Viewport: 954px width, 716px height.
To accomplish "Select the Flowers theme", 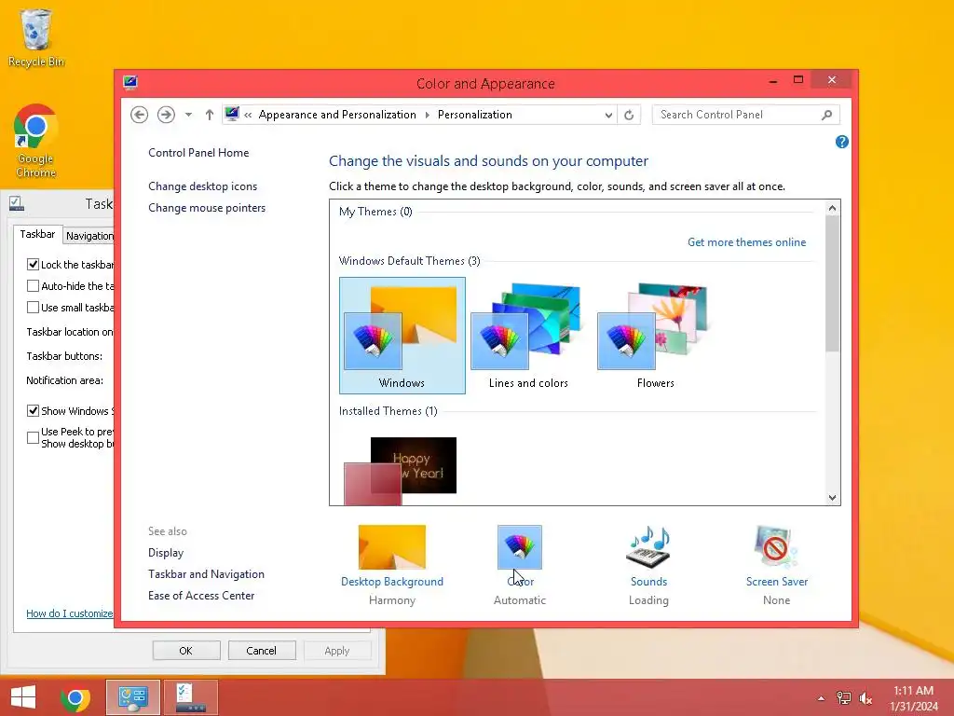I will [x=655, y=336].
